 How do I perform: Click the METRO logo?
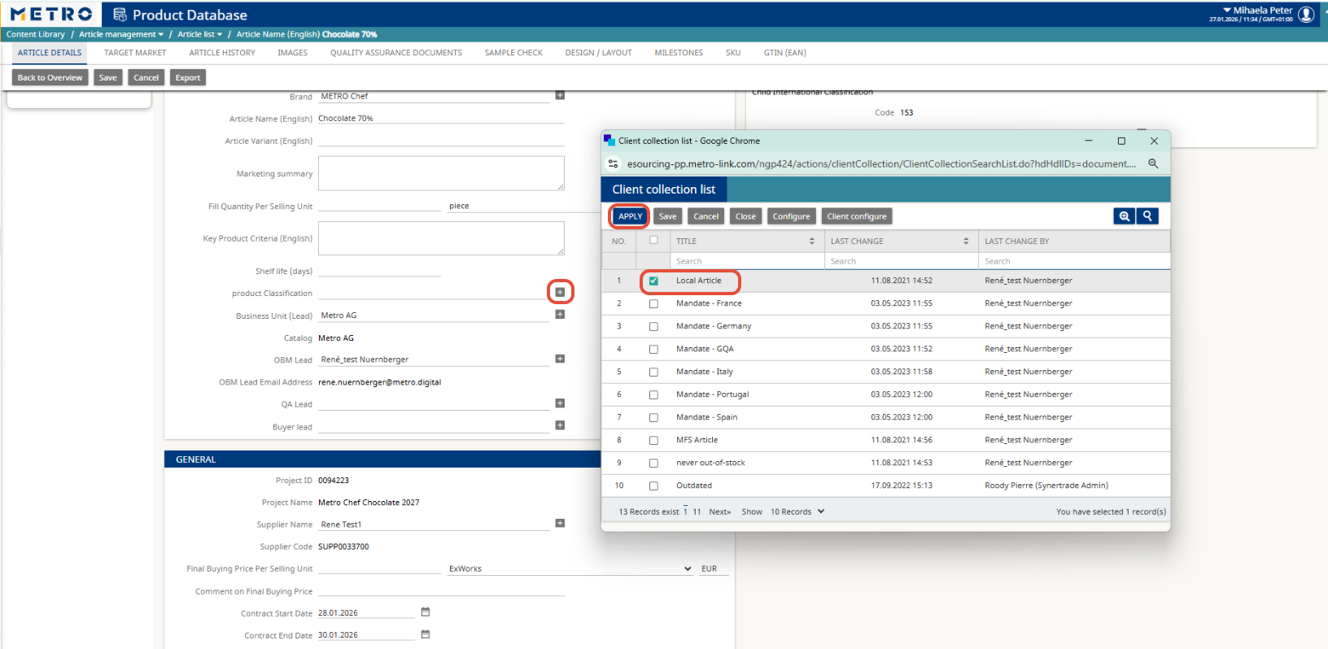51,15
